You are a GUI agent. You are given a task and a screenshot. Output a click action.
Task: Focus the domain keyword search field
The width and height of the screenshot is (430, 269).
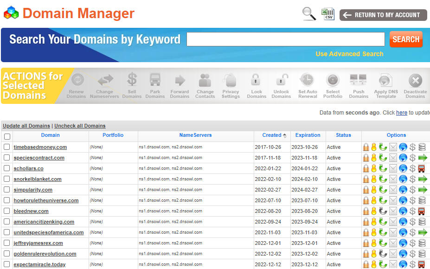pyautogui.click(x=285, y=39)
